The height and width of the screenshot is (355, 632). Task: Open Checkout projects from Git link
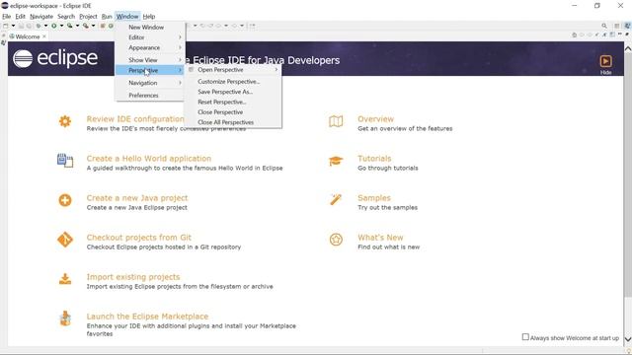tap(138, 237)
